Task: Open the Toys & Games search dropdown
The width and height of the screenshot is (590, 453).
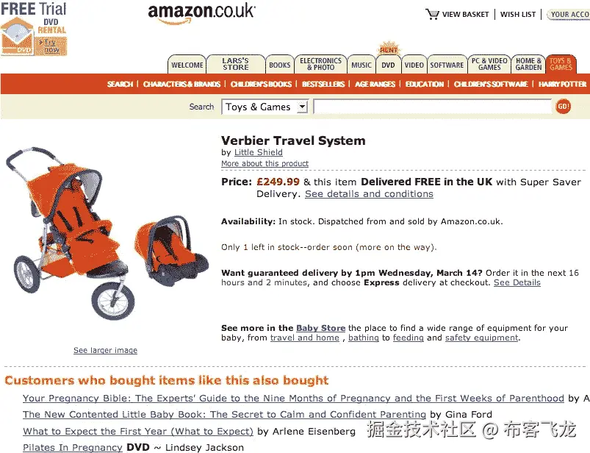Action: coord(265,107)
